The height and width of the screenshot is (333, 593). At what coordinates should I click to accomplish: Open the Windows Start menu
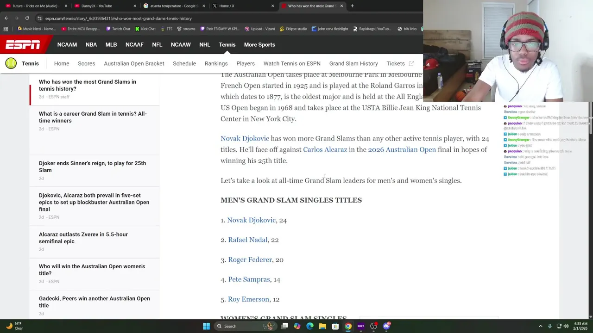click(x=206, y=326)
